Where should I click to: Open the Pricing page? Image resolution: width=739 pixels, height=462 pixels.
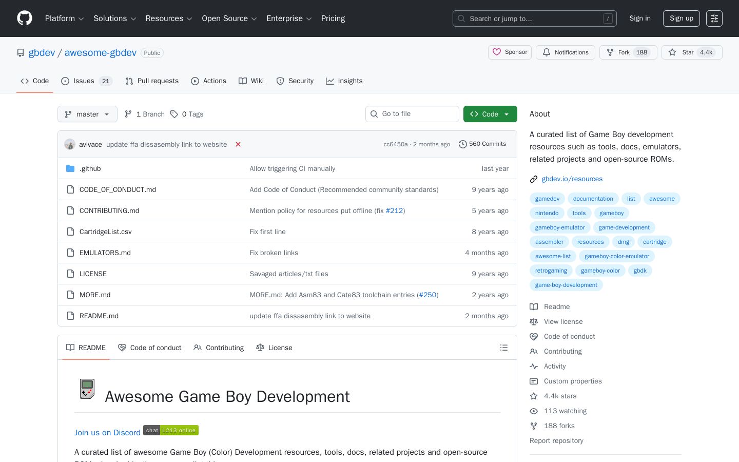point(333,18)
